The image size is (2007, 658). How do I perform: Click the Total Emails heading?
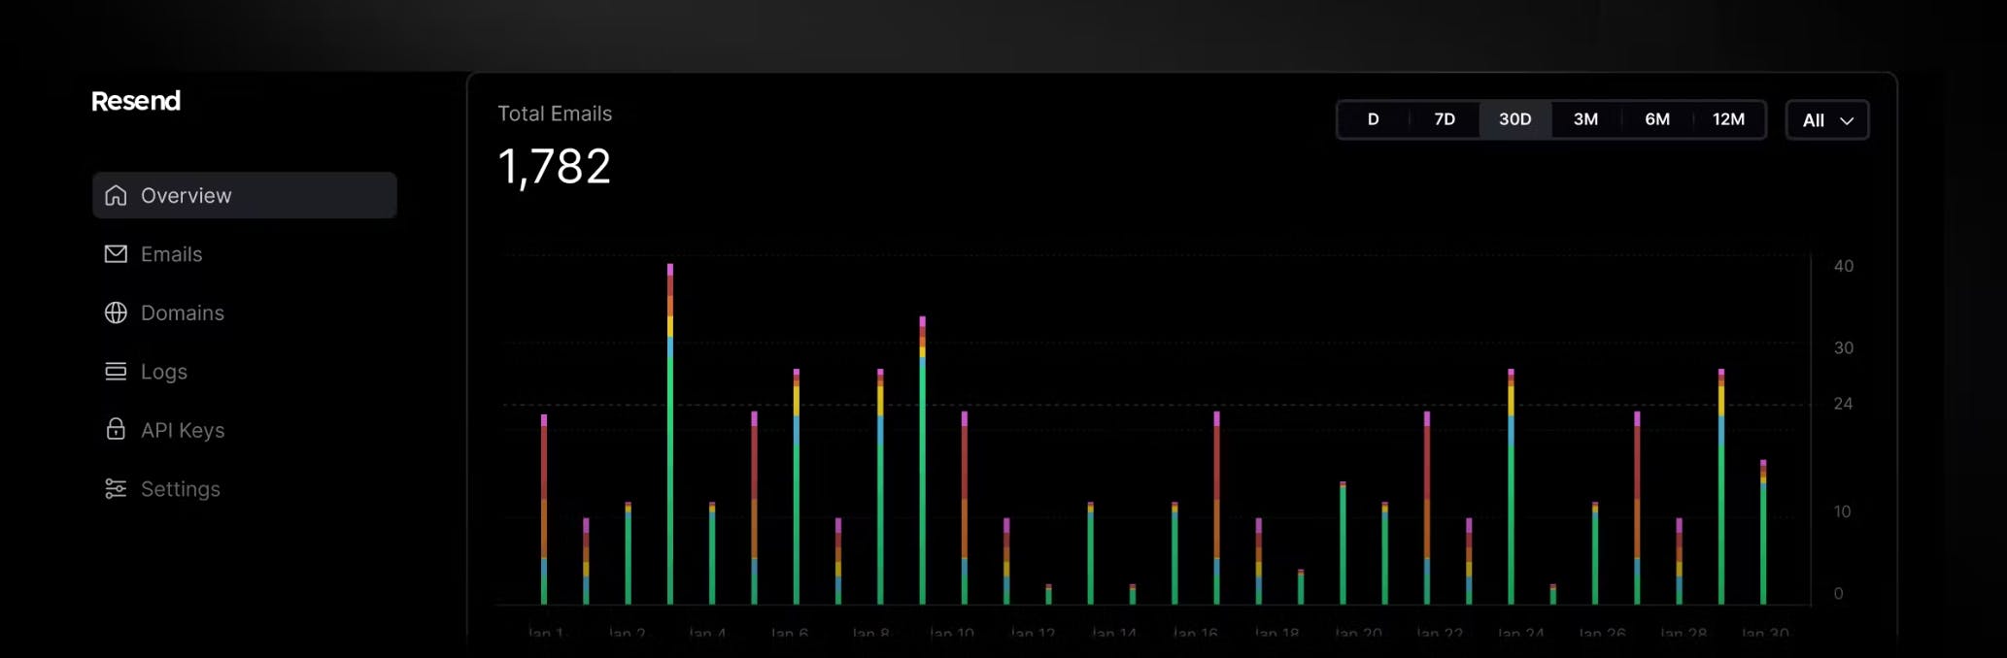555,114
